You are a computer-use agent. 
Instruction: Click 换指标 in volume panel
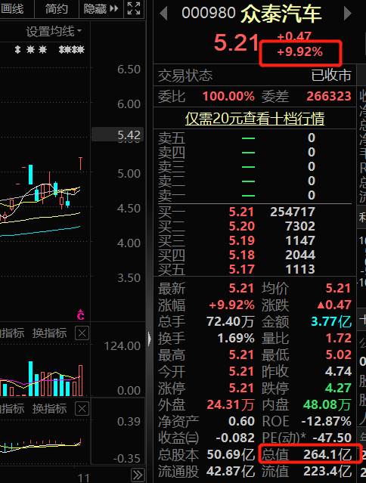[50, 333]
